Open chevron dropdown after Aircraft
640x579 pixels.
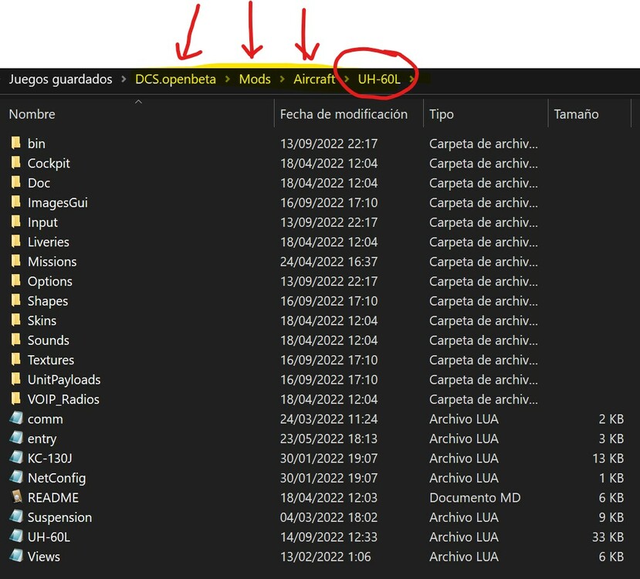tap(347, 80)
